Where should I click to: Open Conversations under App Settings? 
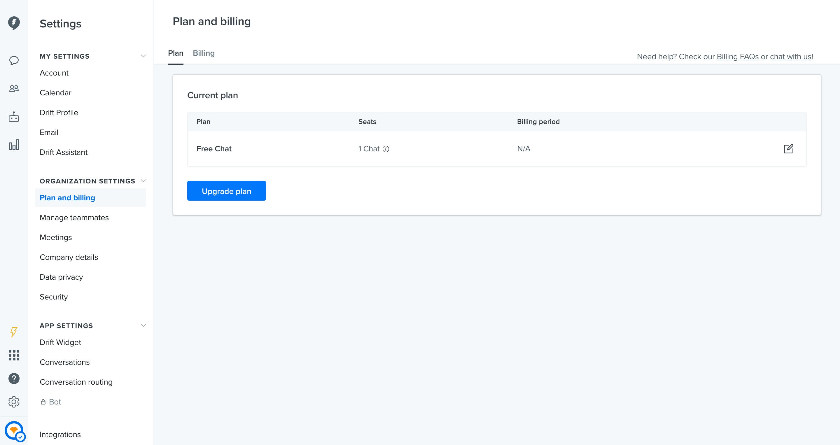[x=64, y=362]
